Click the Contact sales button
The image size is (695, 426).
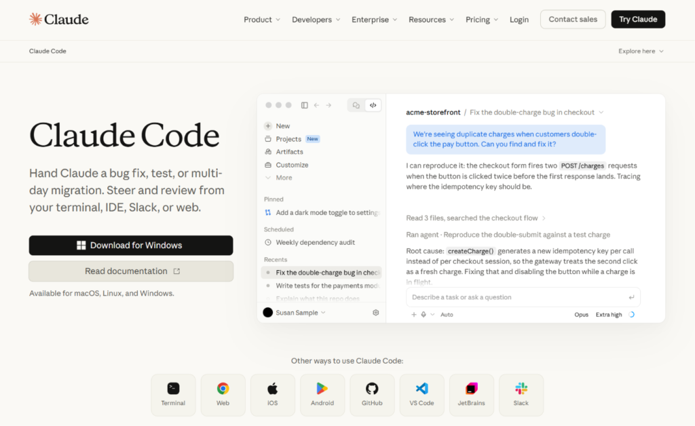point(573,20)
